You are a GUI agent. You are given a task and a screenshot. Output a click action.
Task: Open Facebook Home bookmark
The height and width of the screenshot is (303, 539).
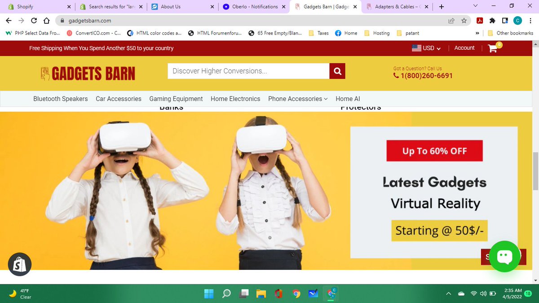[x=346, y=33]
